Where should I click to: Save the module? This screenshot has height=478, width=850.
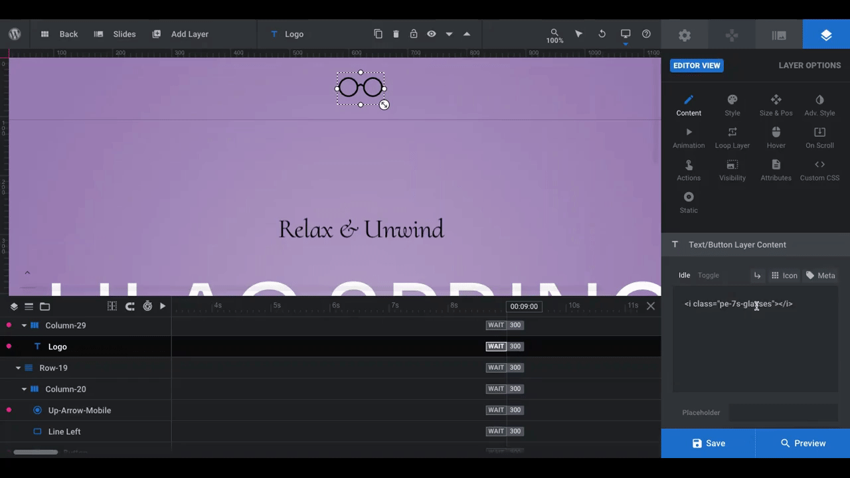tap(708, 443)
